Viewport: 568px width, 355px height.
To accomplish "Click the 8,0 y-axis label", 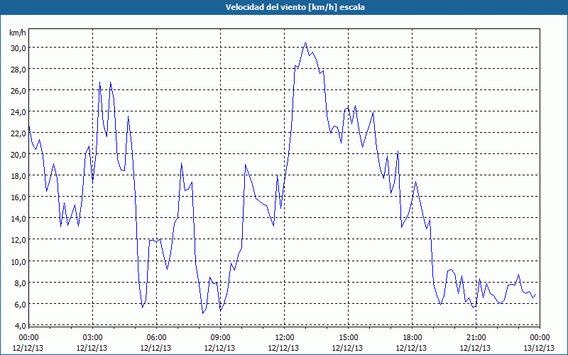I will 20,283.
